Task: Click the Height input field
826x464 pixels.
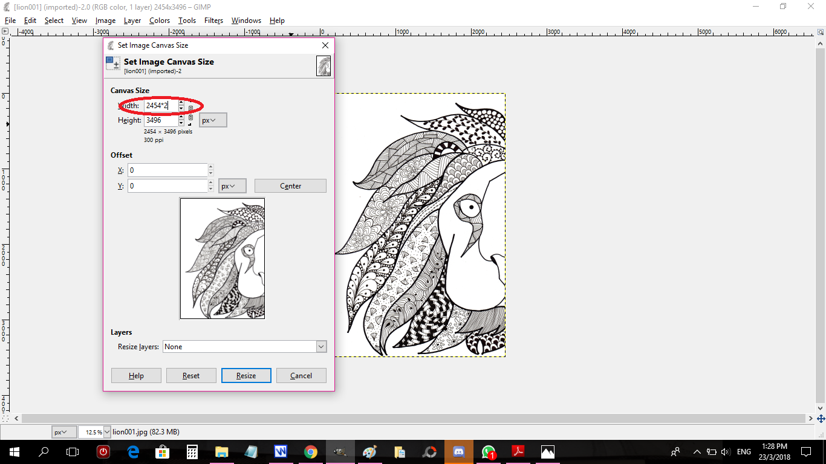Action: (x=161, y=120)
